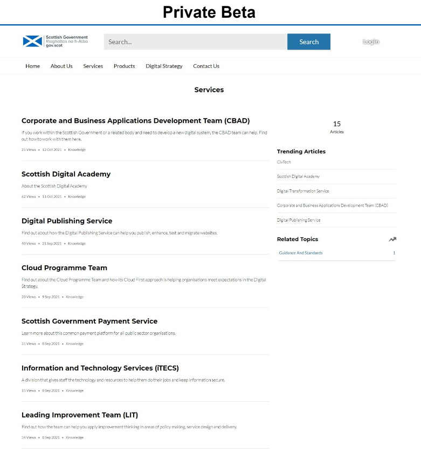Image resolution: width=421 pixels, height=453 pixels.
Task: Open the About Us menu item
Action: tap(61, 66)
